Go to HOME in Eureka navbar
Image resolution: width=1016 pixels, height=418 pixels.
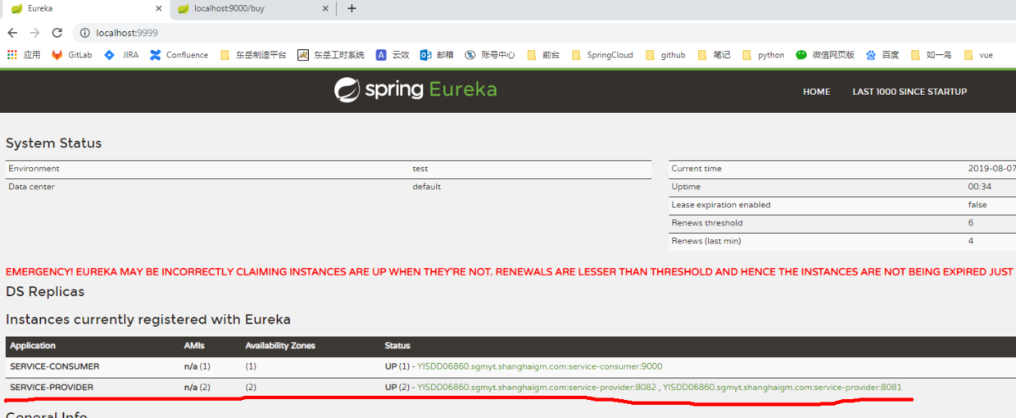(x=816, y=92)
